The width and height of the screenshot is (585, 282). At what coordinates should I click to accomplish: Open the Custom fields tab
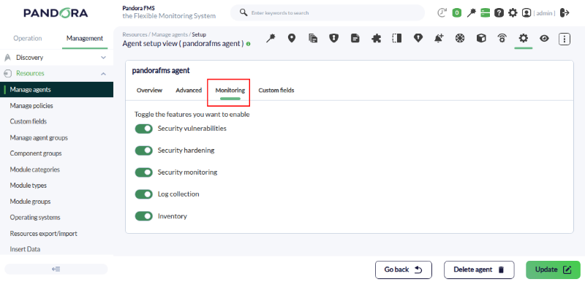click(x=276, y=90)
